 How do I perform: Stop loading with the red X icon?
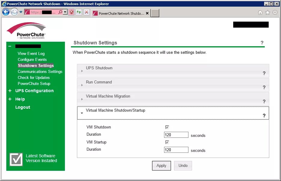[x=87, y=12]
